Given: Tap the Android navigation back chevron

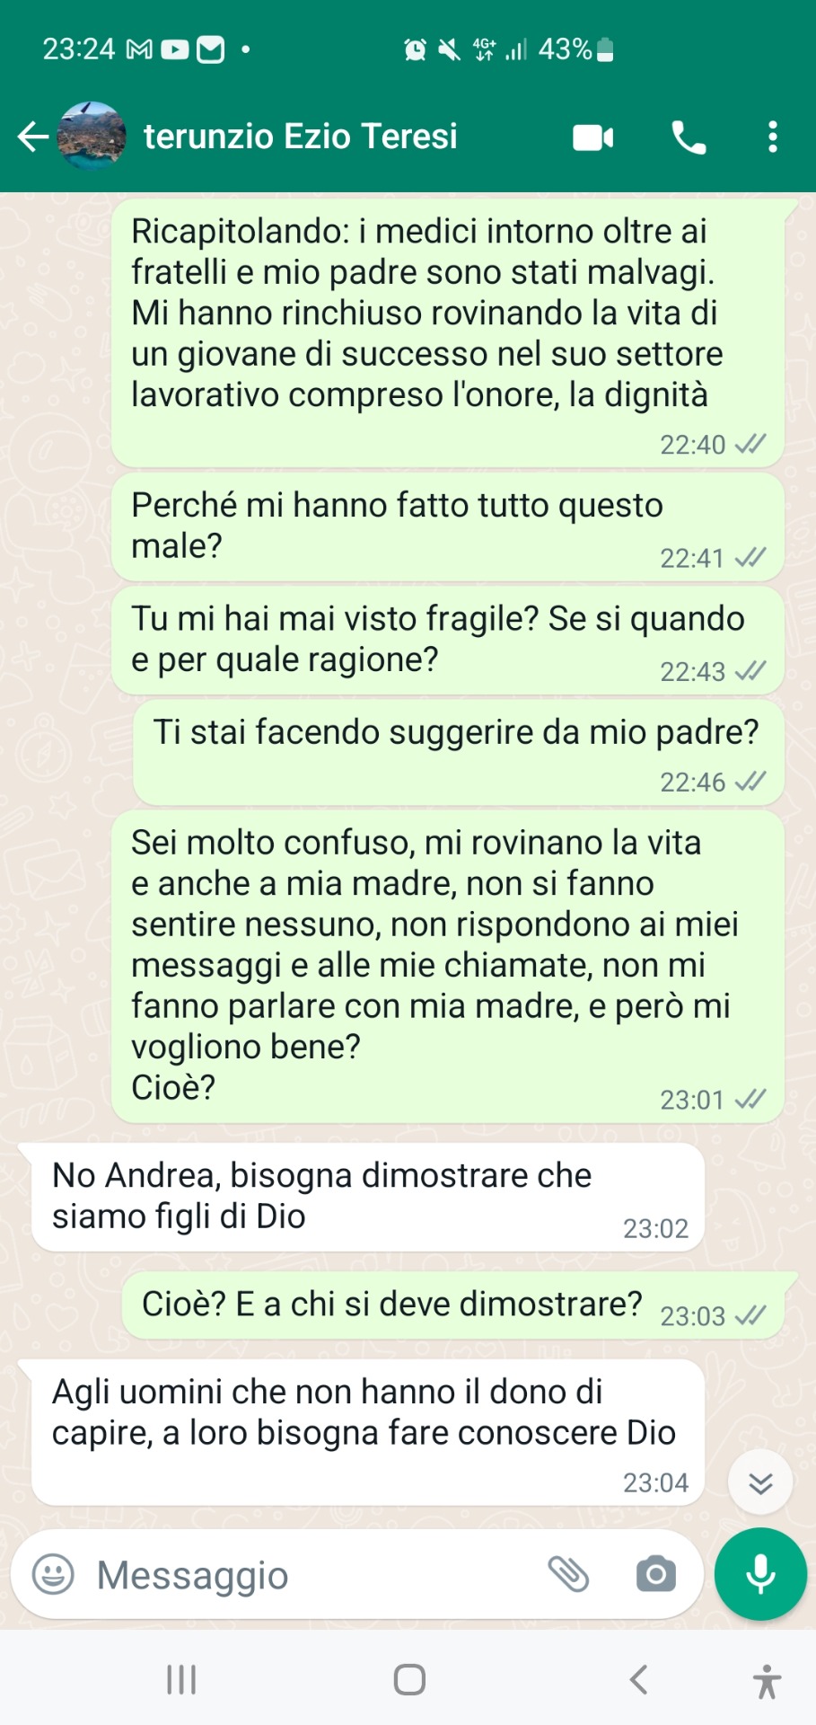Looking at the screenshot, I should tap(638, 1679).
